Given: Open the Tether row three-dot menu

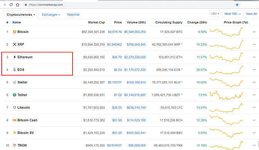Looking at the screenshot, I should coord(254,95).
